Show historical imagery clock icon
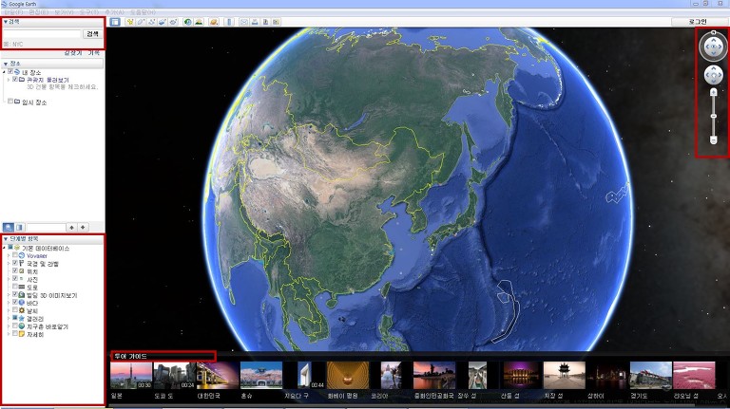 click(187, 22)
